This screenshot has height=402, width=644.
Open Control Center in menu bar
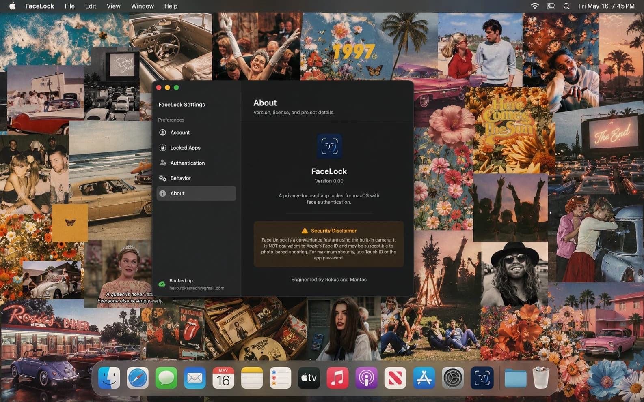pos(551,6)
